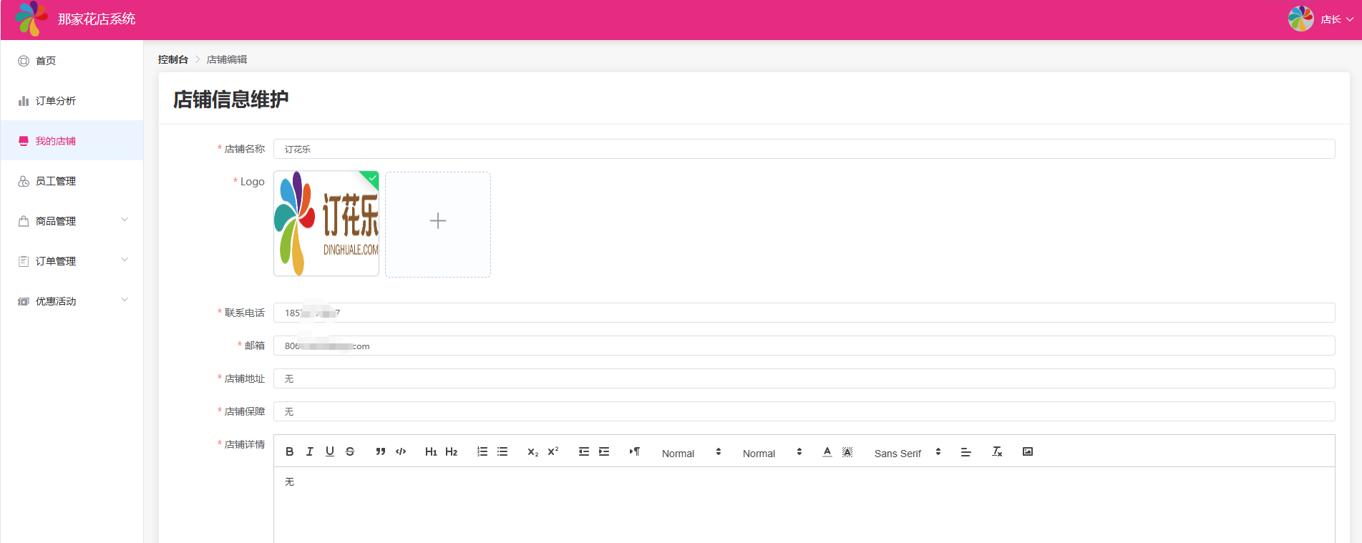Click the pinwheel logo in header
Viewport: 1362px width, 543px height.
[x=31, y=19]
